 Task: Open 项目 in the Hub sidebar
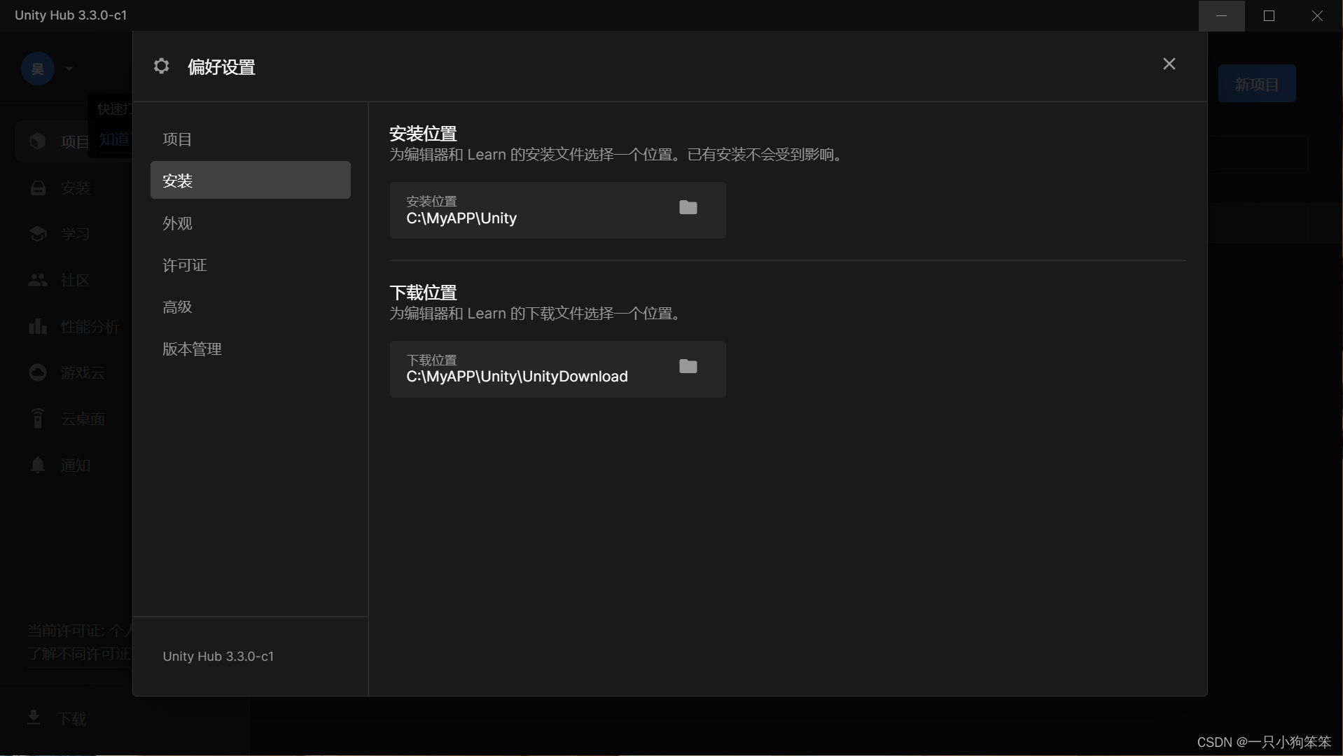click(x=75, y=141)
